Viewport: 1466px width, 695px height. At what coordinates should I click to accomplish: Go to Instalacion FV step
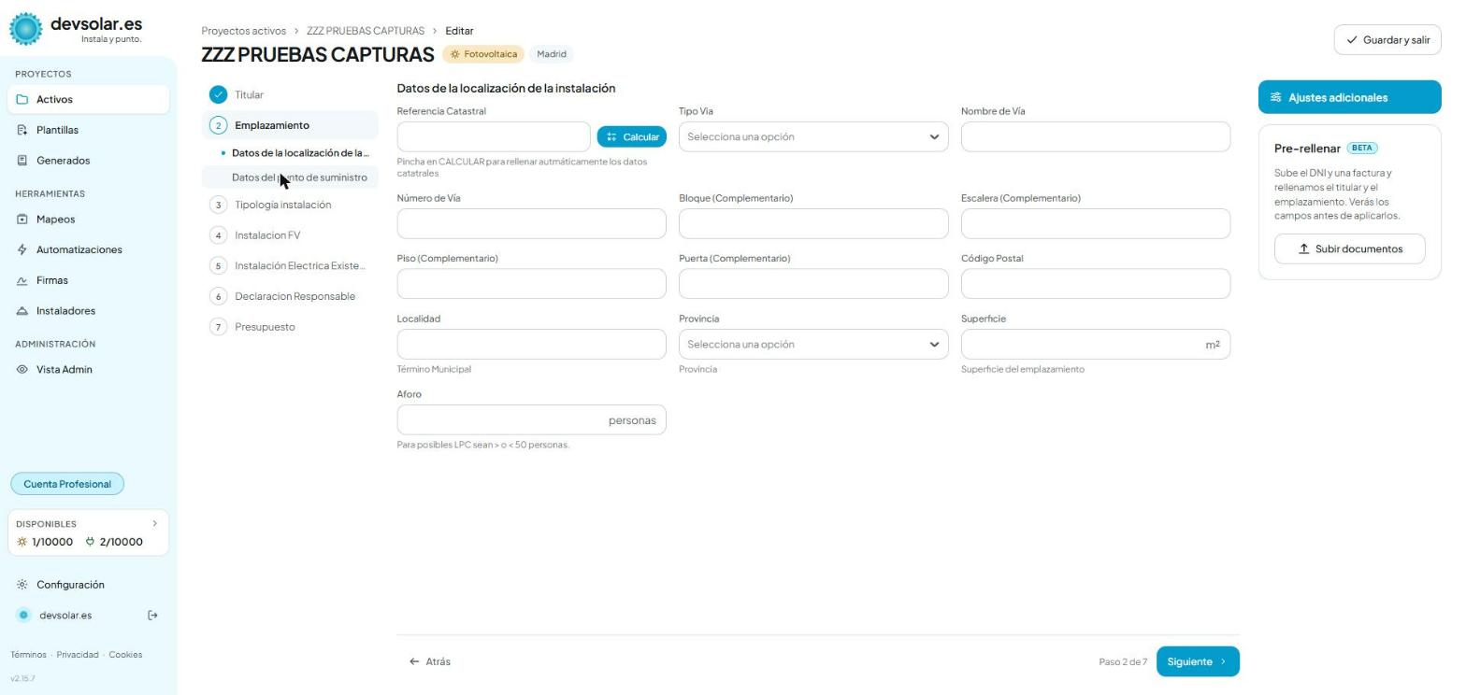(x=290, y=235)
